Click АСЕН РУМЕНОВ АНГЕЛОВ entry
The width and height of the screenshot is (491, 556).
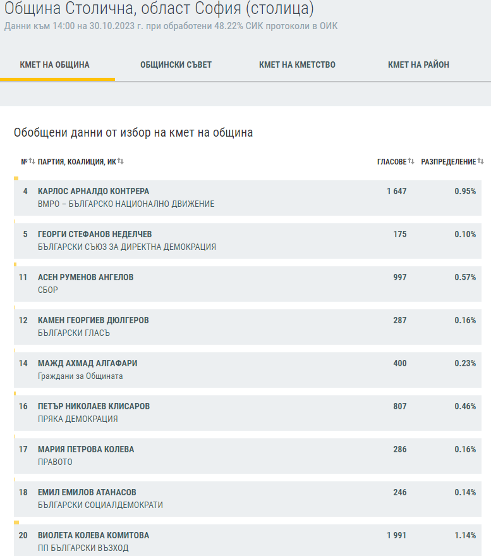85,277
